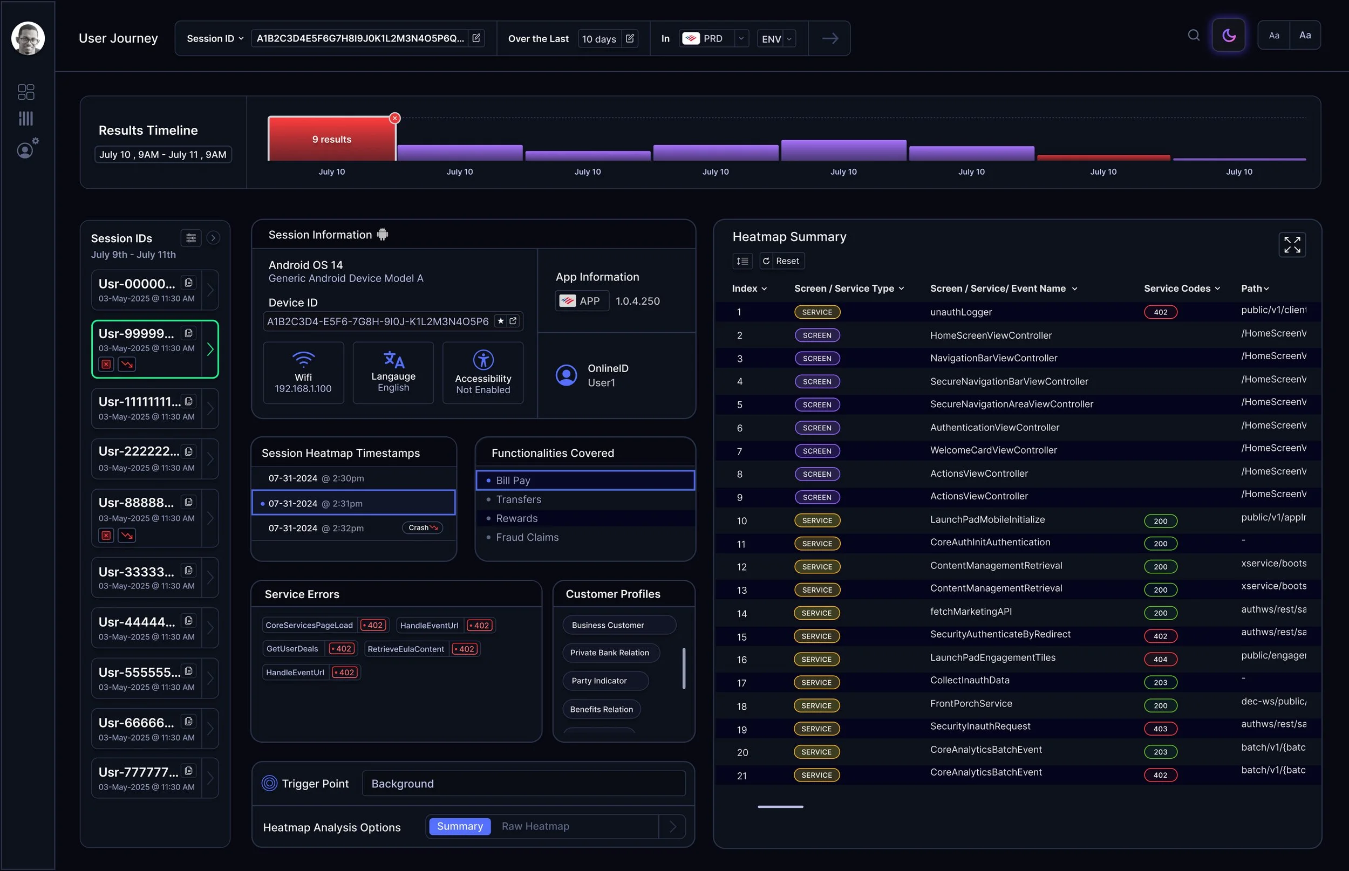This screenshot has height=871, width=1349.
Task: Open user settings icon in sidebar
Action: [27, 149]
